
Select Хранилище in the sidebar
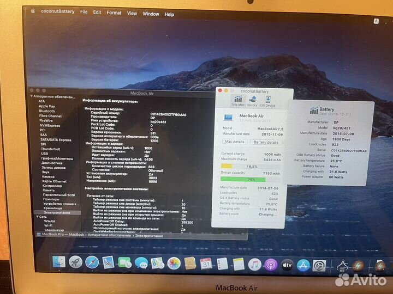pos(52,208)
